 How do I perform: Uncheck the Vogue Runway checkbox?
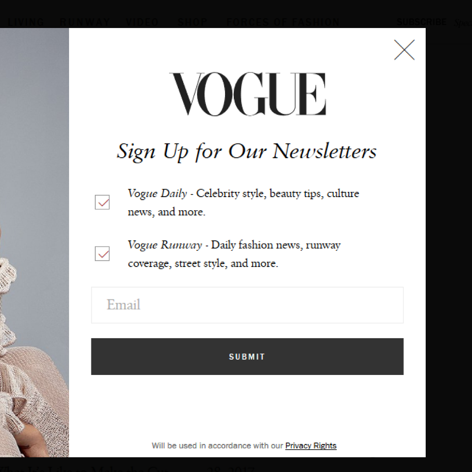[x=102, y=253]
